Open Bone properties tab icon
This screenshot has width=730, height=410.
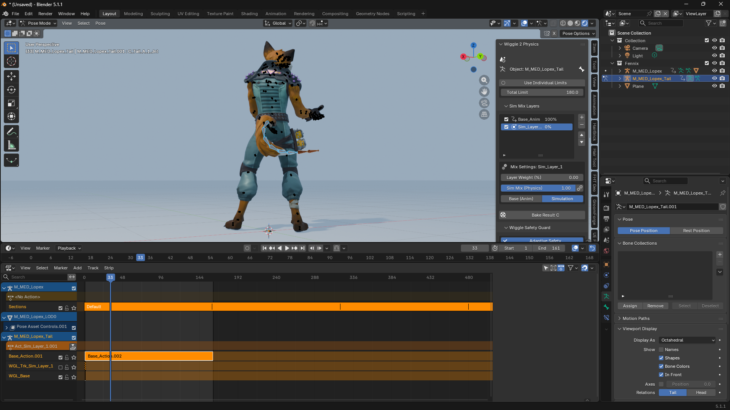point(606,307)
